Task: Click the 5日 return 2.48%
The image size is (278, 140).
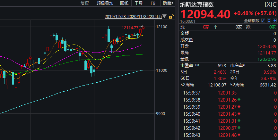Action: [221, 72]
